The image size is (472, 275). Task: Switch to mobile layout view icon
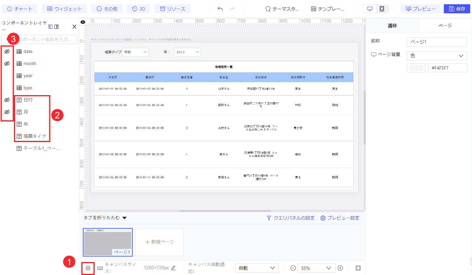[x=382, y=9]
